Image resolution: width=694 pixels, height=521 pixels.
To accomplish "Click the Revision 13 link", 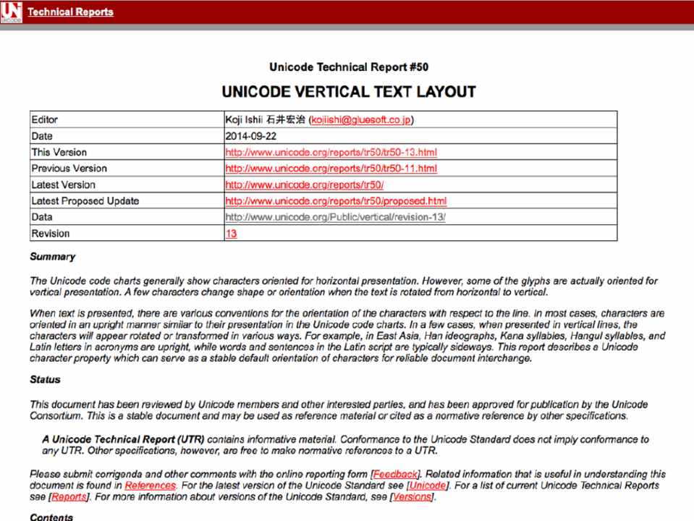I will [231, 234].
